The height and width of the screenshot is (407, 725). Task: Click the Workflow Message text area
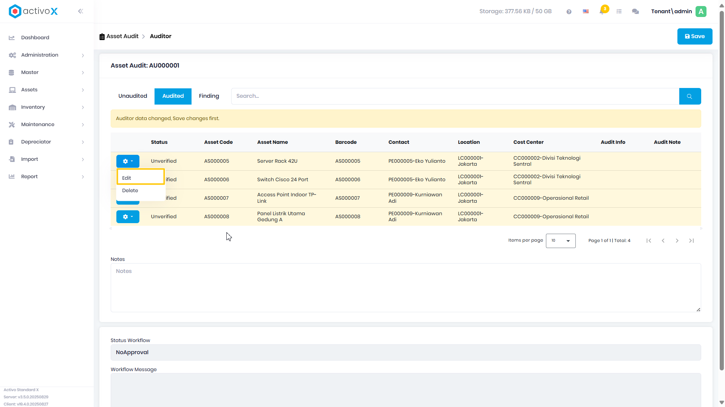[405, 390]
